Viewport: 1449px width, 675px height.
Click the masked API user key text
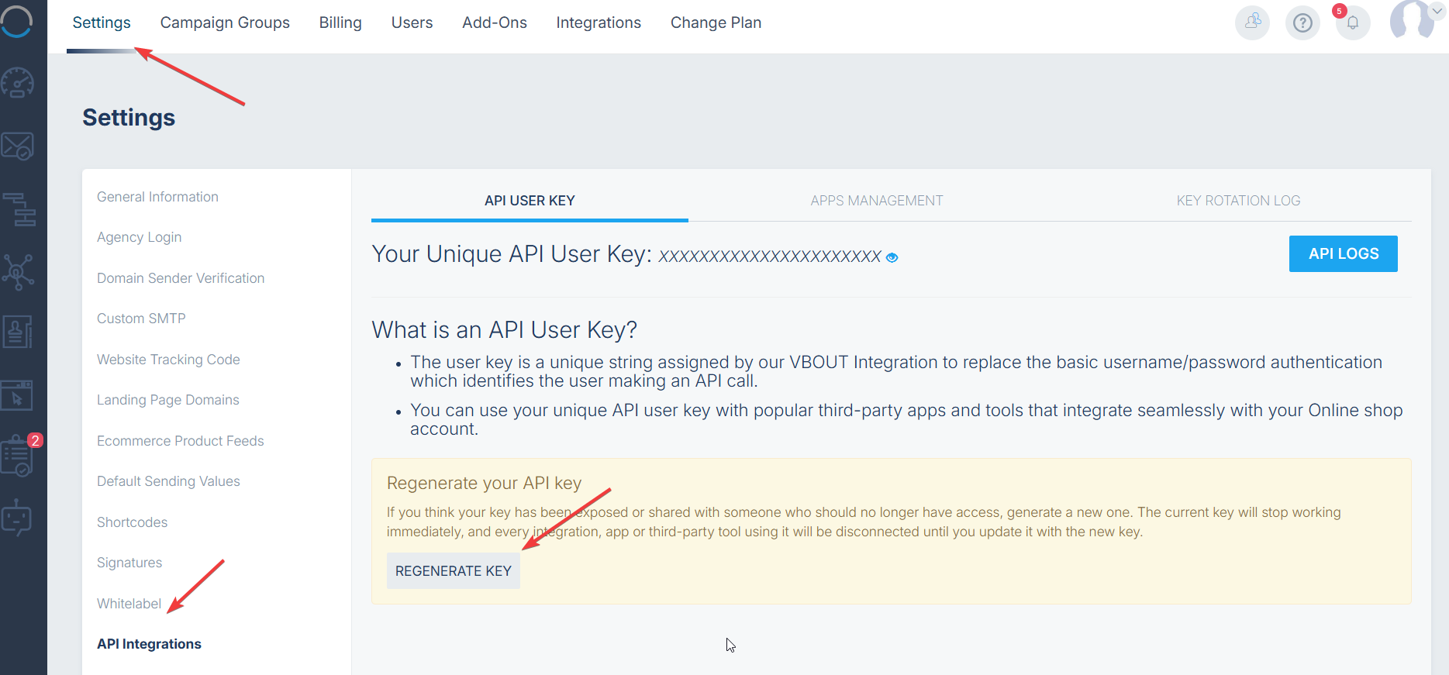[x=770, y=257]
